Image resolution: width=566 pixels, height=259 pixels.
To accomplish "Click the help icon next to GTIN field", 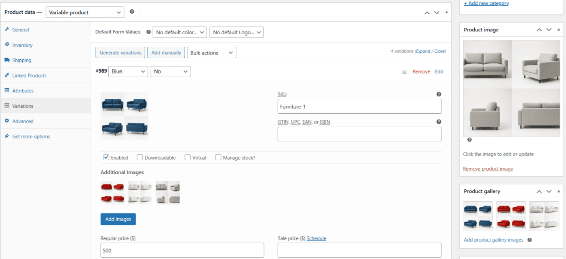I will pyautogui.click(x=439, y=122).
